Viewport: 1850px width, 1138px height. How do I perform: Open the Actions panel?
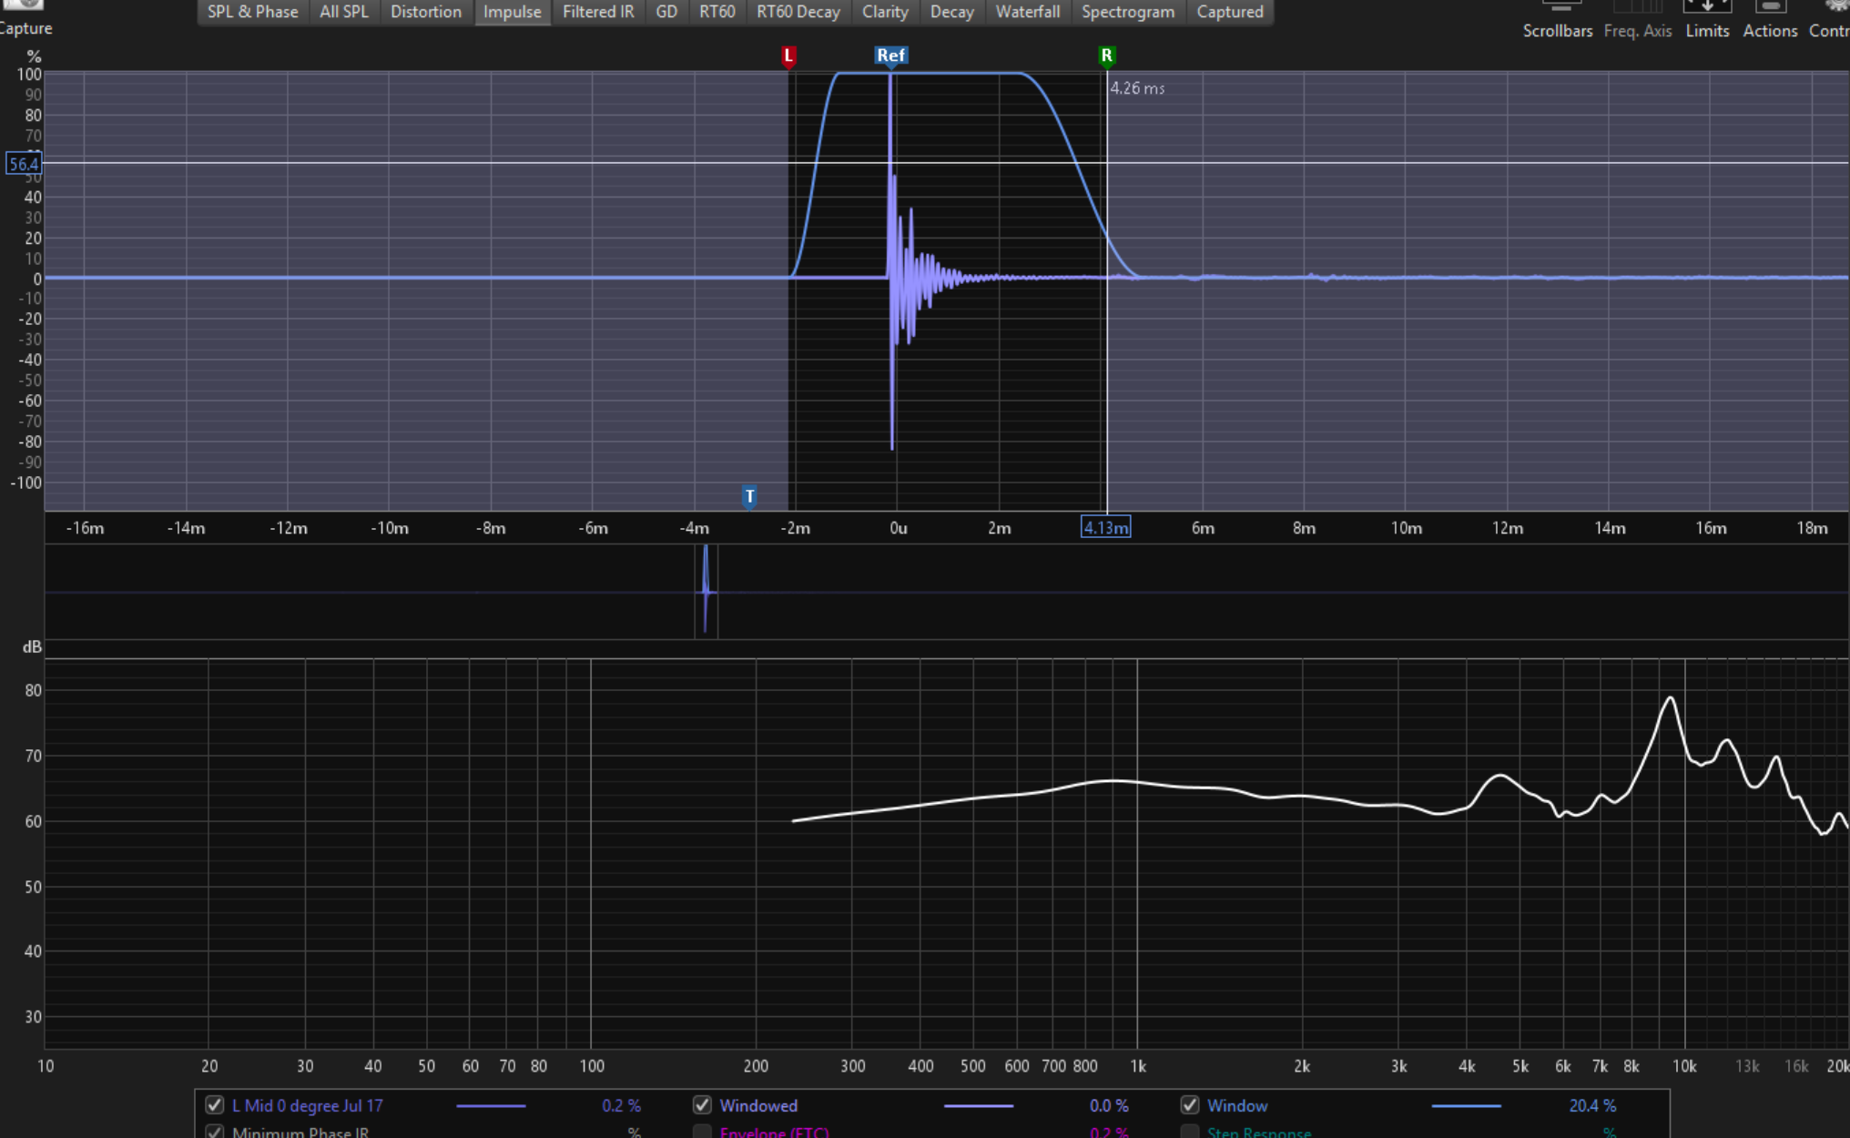(x=1770, y=20)
